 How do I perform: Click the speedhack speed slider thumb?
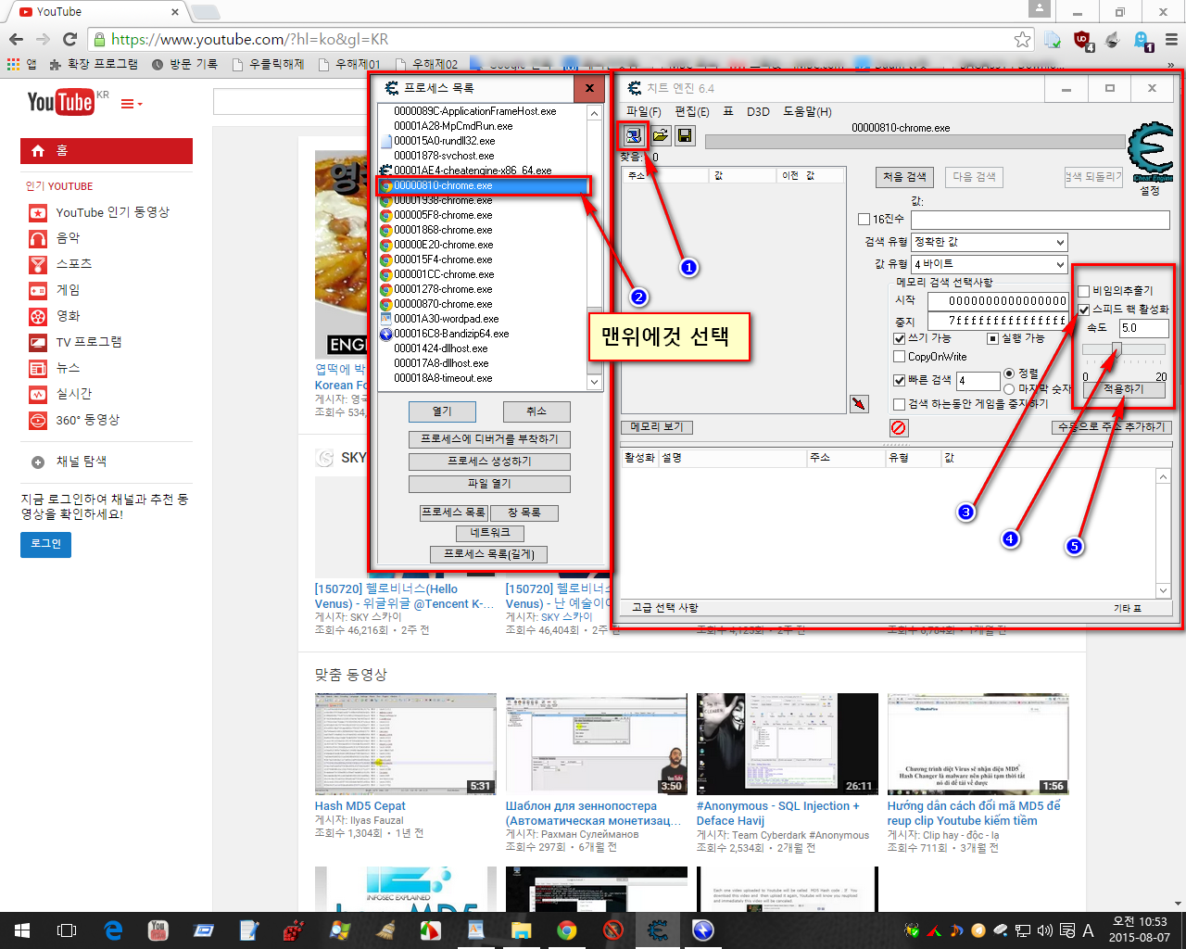(x=1117, y=350)
